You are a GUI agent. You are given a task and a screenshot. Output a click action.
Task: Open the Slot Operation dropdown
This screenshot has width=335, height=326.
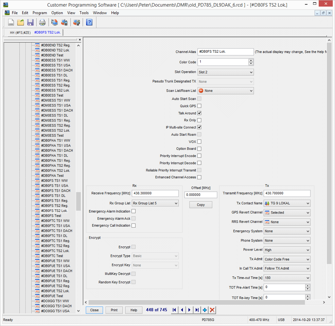(225, 72)
